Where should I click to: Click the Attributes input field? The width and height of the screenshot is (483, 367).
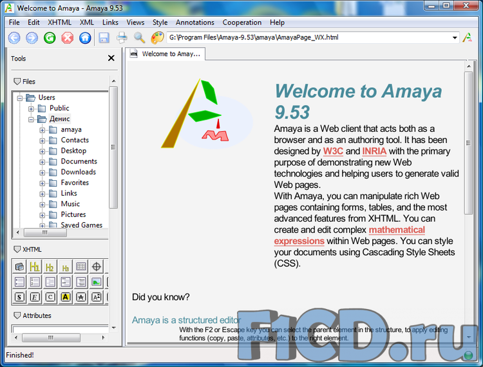60,328
